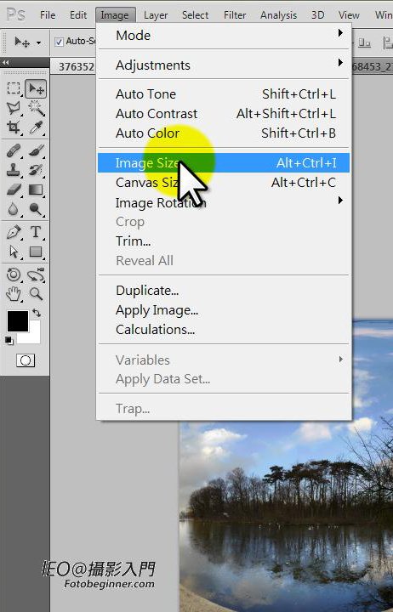Click the Trim... command
The image size is (393, 612).
click(134, 241)
